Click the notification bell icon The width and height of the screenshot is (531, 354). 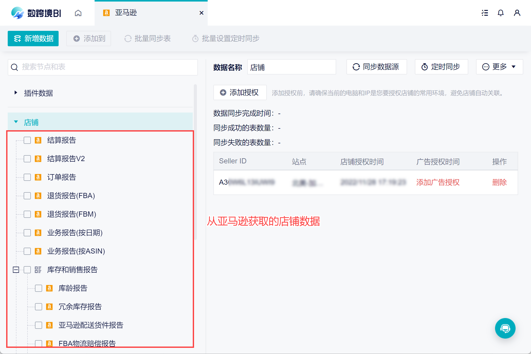point(500,13)
